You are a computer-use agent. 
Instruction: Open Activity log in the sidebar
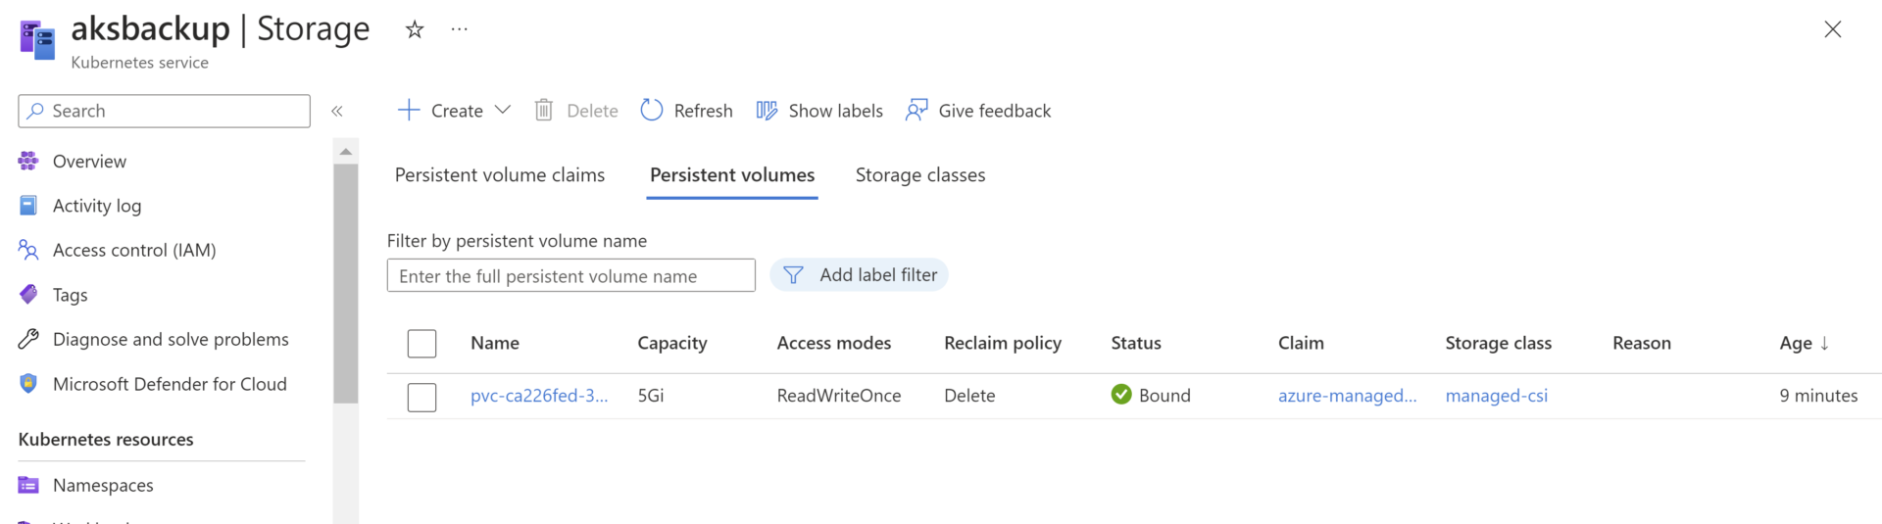click(97, 206)
